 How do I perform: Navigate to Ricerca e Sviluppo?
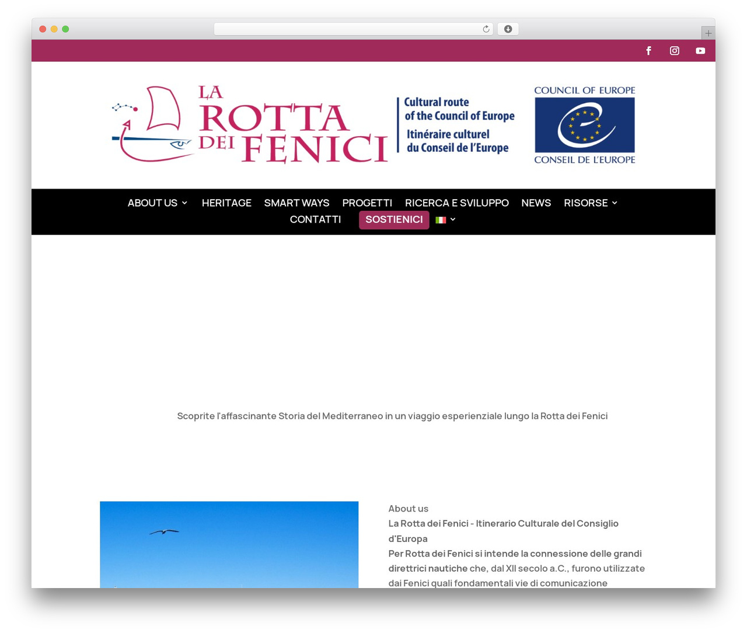pyautogui.click(x=457, y=203)
